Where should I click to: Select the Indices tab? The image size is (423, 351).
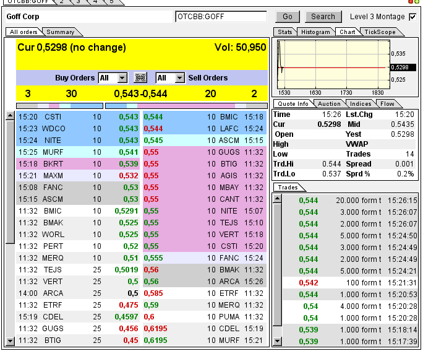361,103
